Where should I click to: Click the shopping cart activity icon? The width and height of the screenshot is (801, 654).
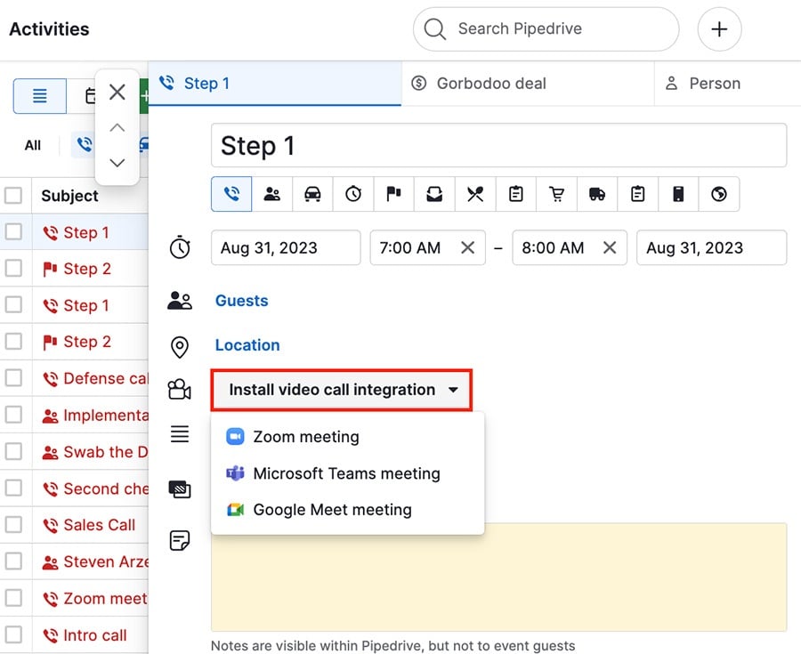click(556, 194)
